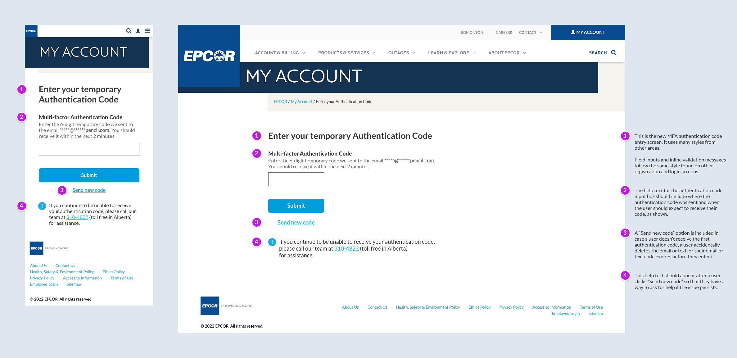Open Privacy Policy in desktop footer
This screenshot has height=358, width=737.
[x=511, y=307]
